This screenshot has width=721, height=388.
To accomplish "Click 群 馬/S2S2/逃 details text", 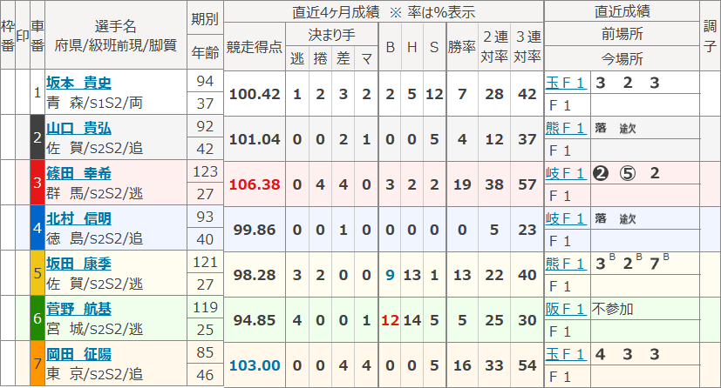I will tap(95, 193).
